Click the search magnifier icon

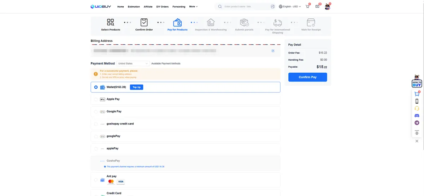[x=220, y=6]
